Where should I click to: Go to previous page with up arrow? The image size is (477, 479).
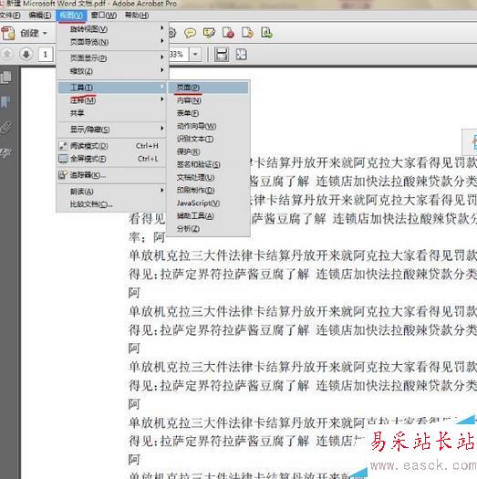tap(7, 55)
